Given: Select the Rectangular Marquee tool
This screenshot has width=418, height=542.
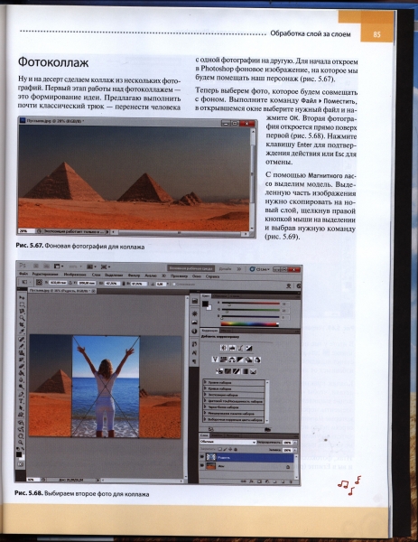Looking at the screenshot, I should [22, 304].
